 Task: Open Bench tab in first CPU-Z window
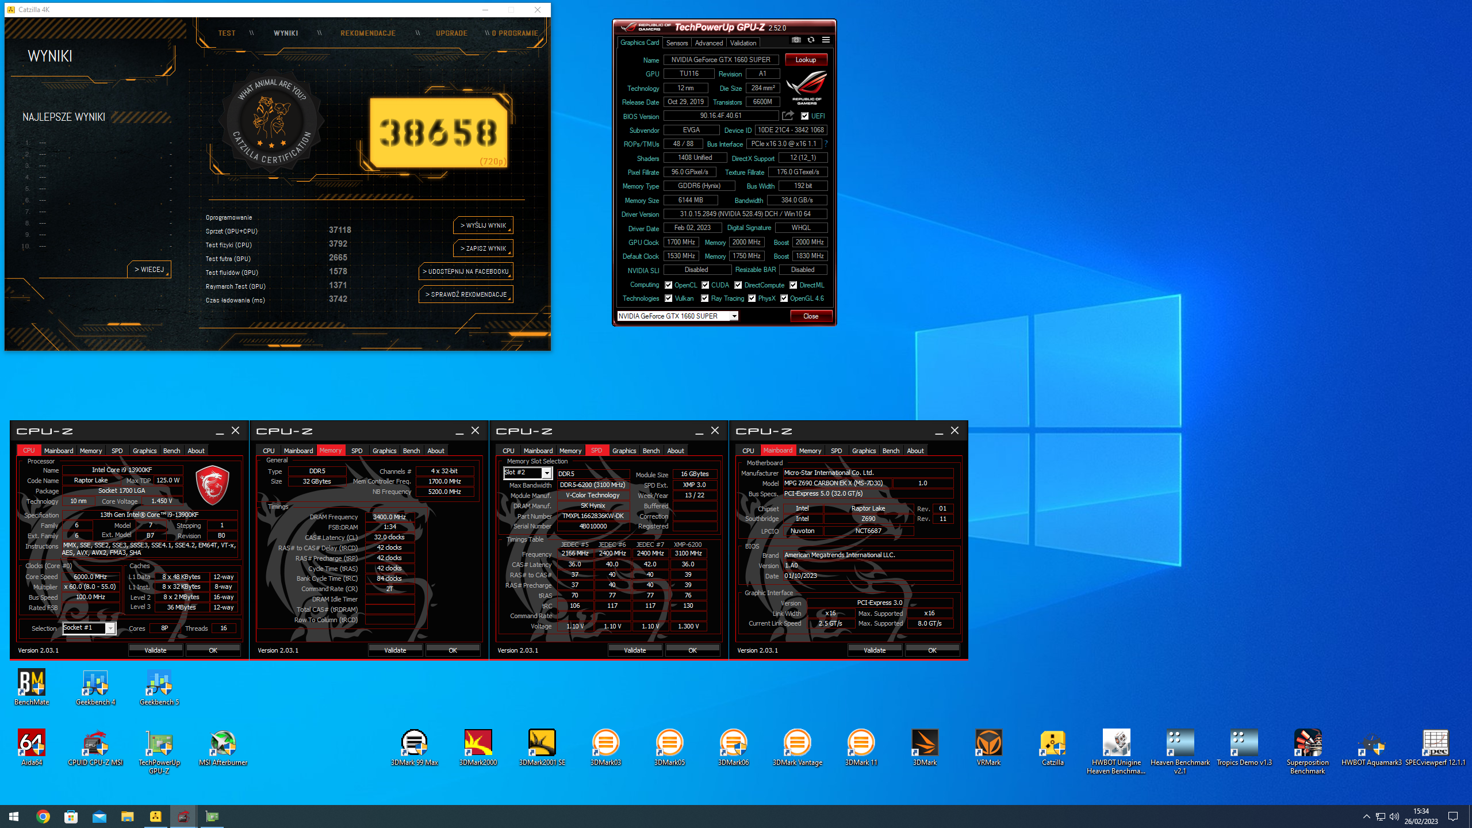point(171,450)
